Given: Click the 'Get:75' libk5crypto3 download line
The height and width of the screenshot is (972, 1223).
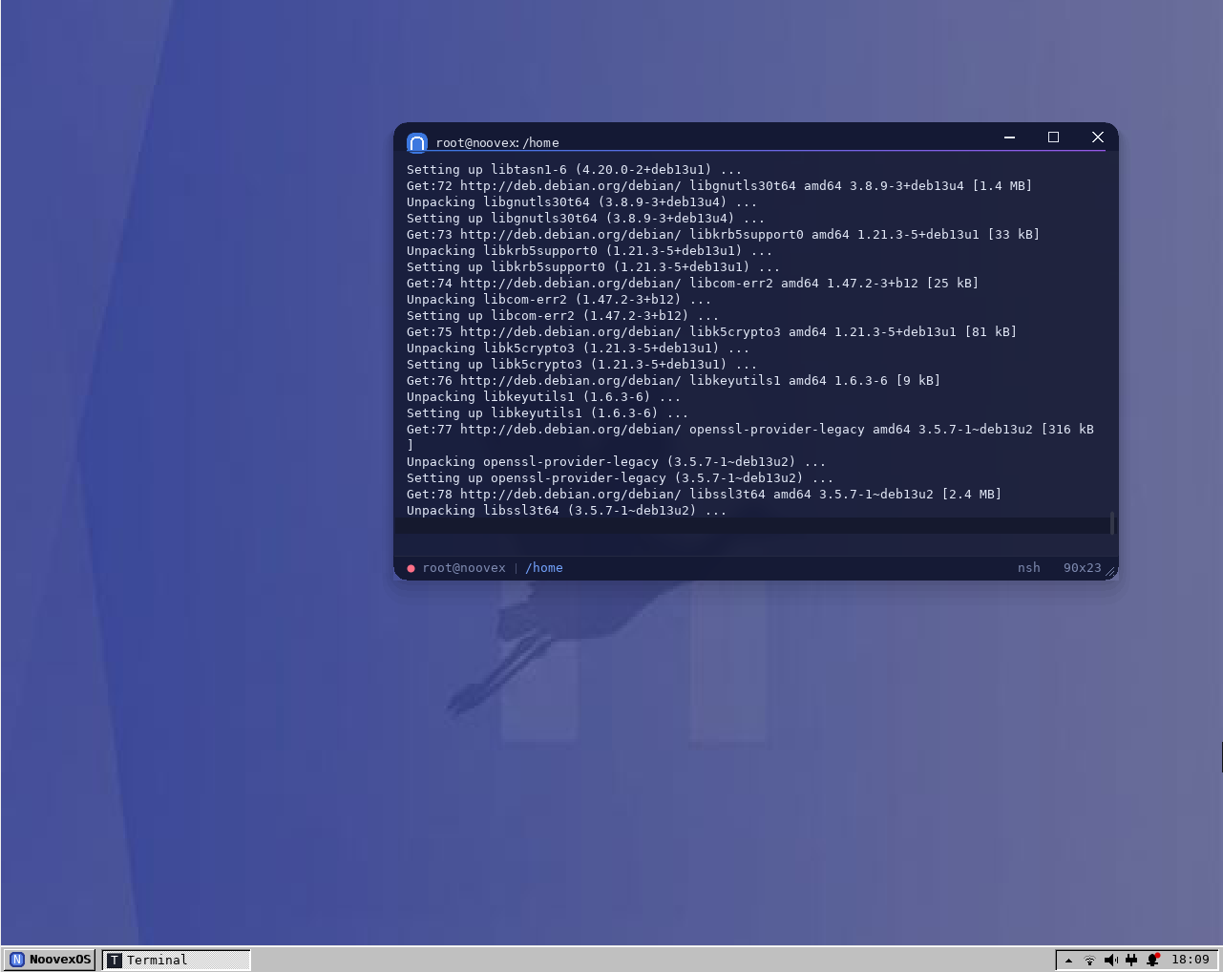Looking at the screenshot, I should [711, 332].
